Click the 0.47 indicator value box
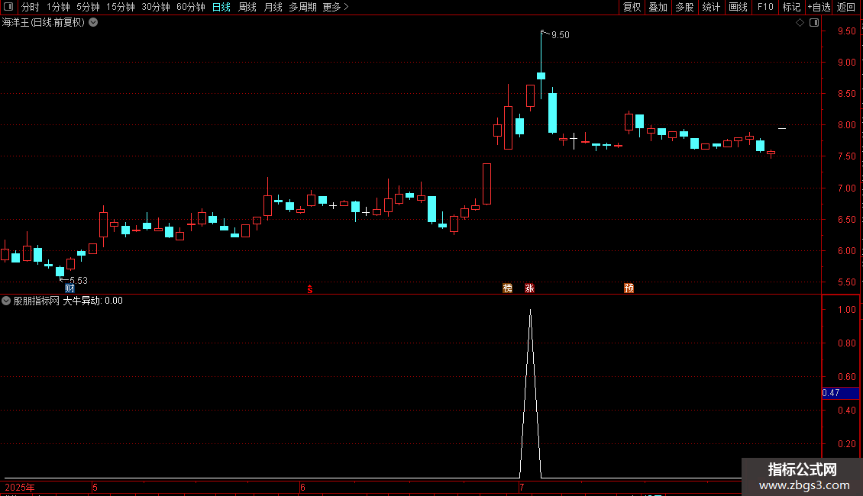 (840, 393)
